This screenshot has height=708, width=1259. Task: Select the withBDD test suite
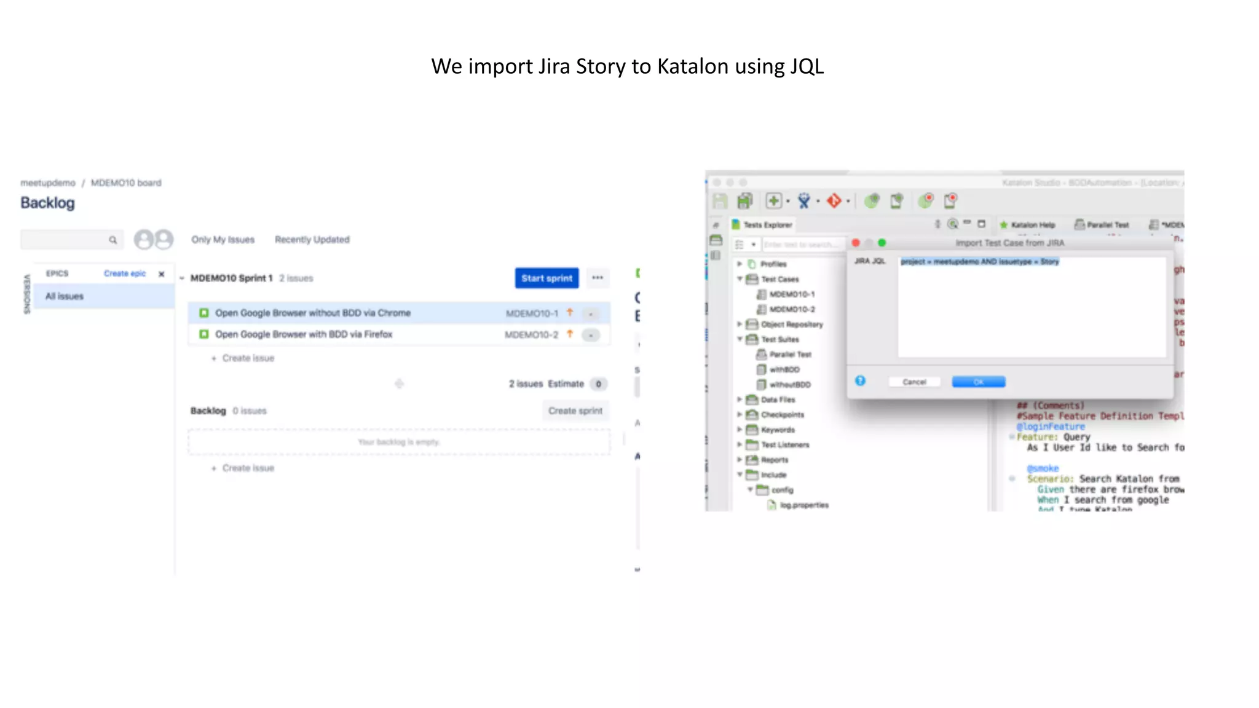pos(778,369)
